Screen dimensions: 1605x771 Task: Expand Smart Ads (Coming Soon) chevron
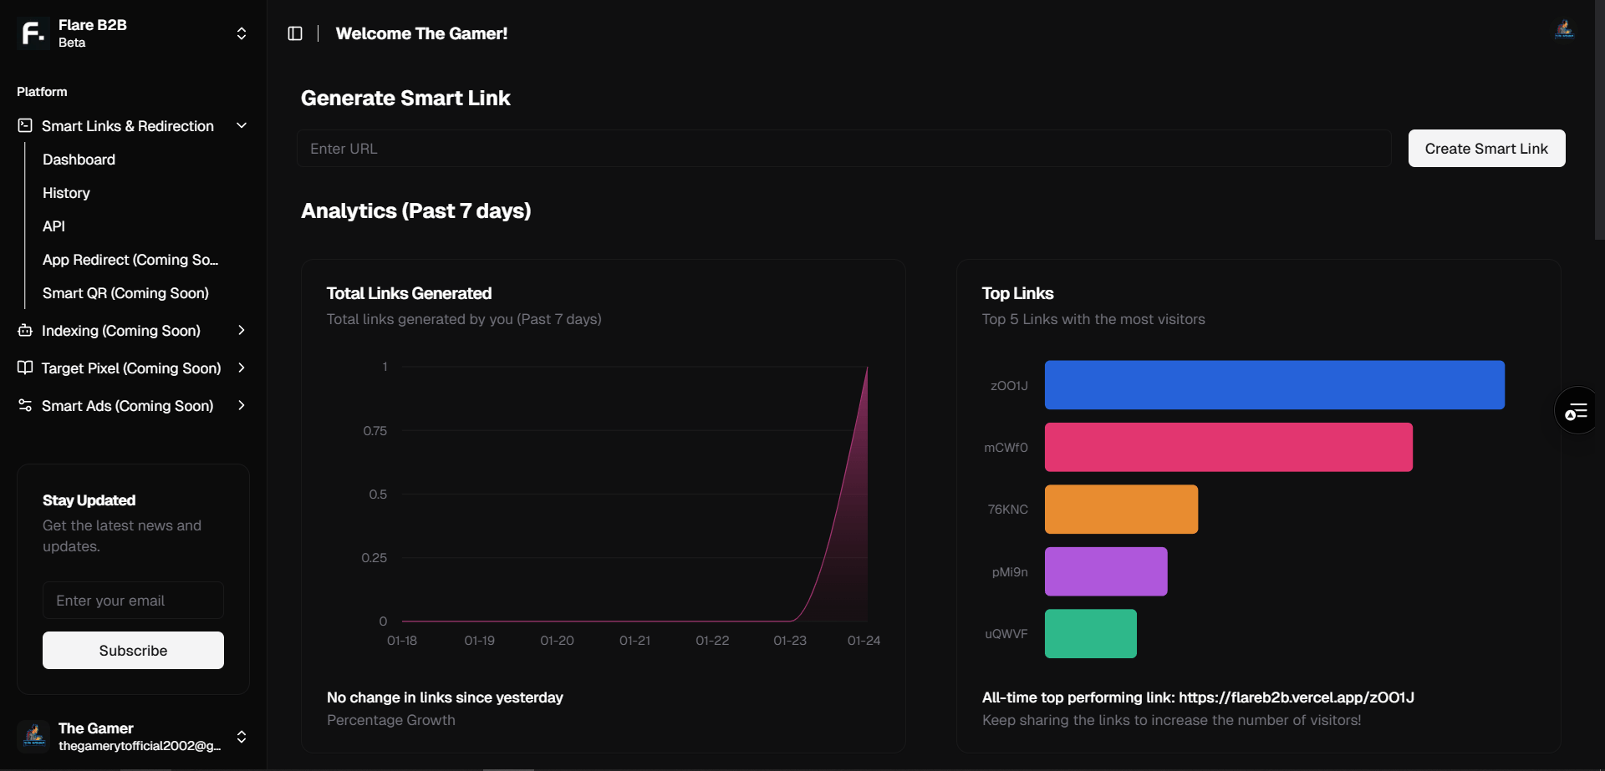coord(242,405)
